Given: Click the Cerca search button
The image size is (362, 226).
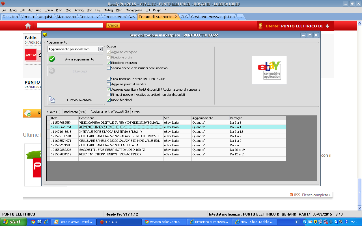Looking at the screenshot, I should 113,25.
